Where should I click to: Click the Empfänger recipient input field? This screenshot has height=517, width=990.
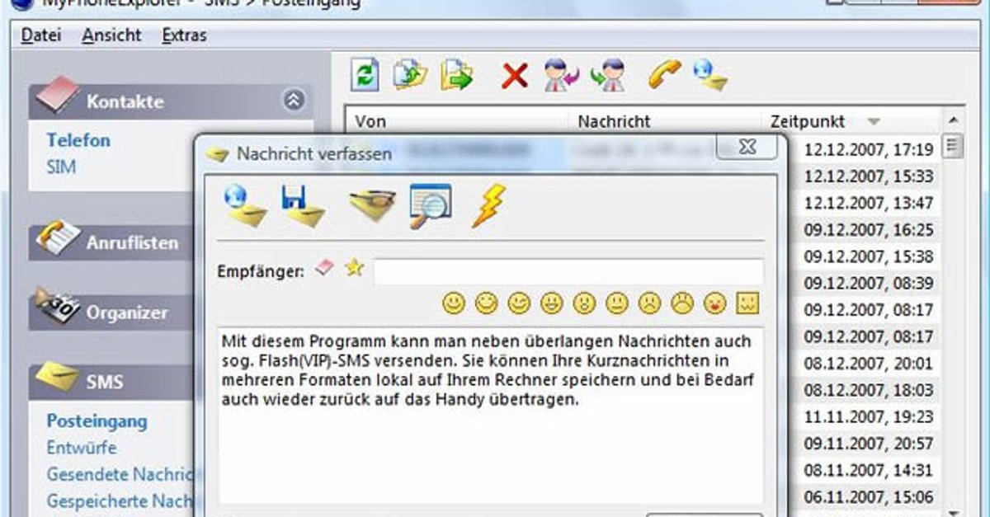tap(568, 270)
